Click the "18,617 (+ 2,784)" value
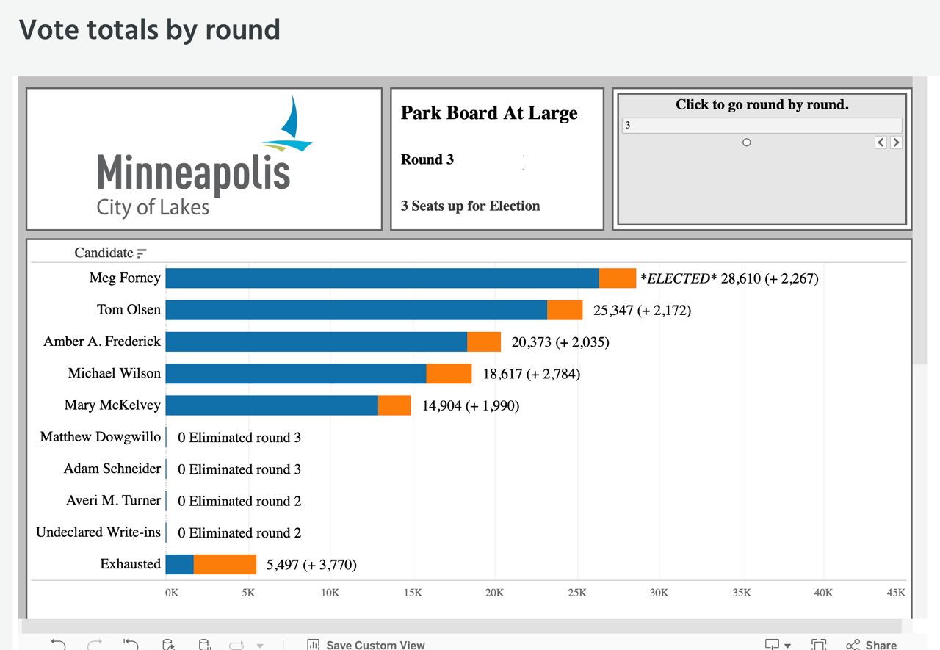This screenshot has width=940, height=650. [531, 374]
